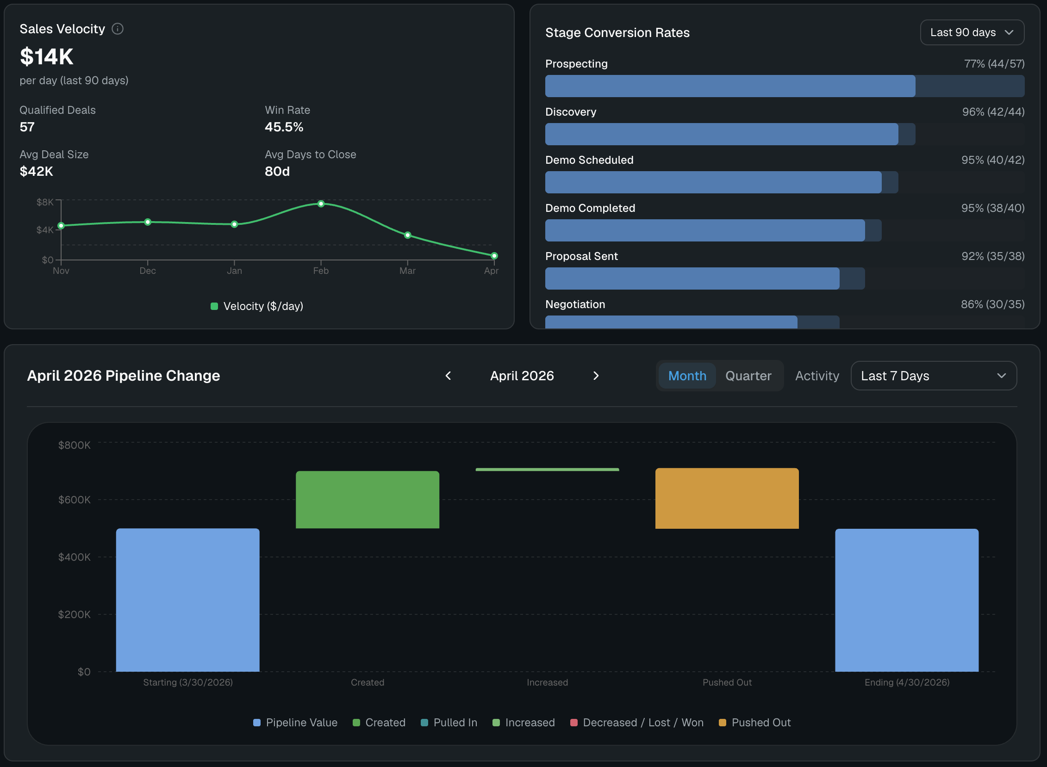Click the Sales Velocity info icon
Screen dimensions: 1047x767
[x=118, y=29]
